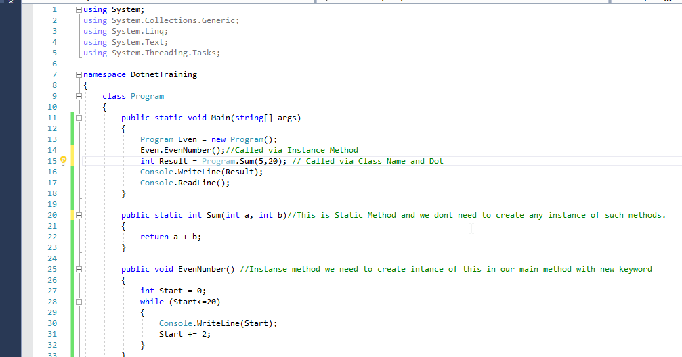Collapse the using directives block at line 1
Screen dimensions: 682x357
point(79,9)
